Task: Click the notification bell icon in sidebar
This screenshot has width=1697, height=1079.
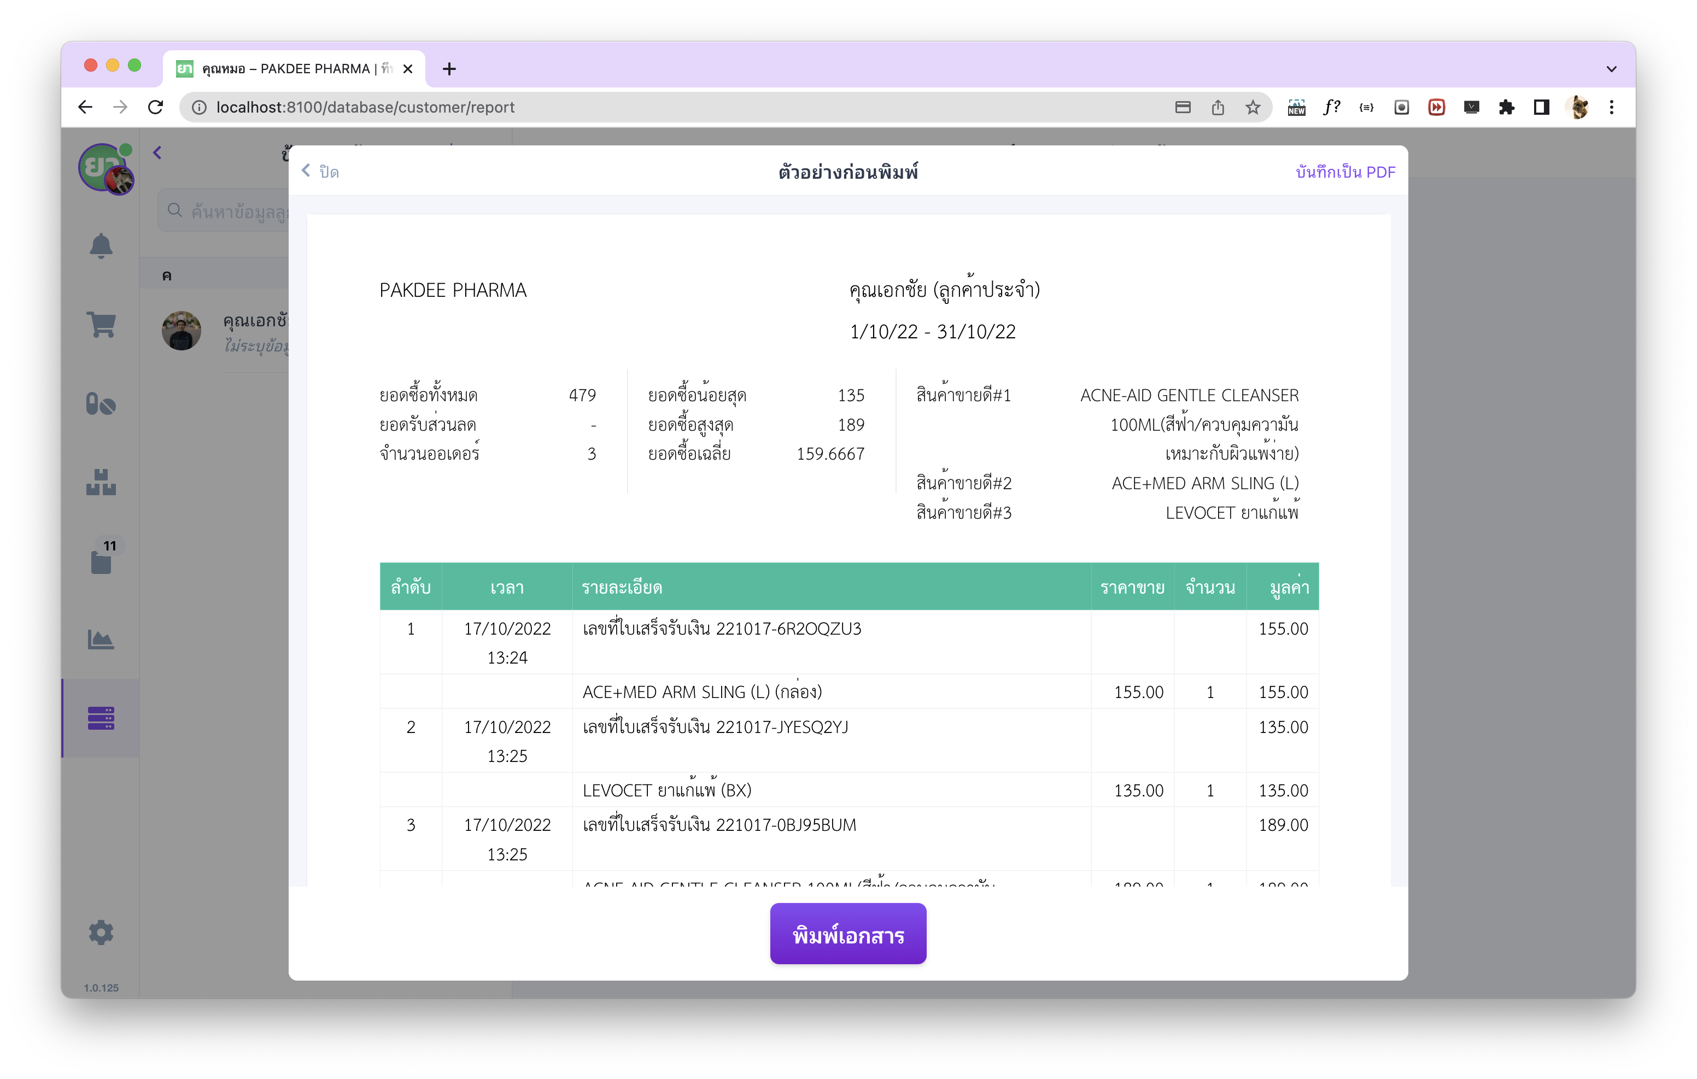Action: [x=101, y=246]
